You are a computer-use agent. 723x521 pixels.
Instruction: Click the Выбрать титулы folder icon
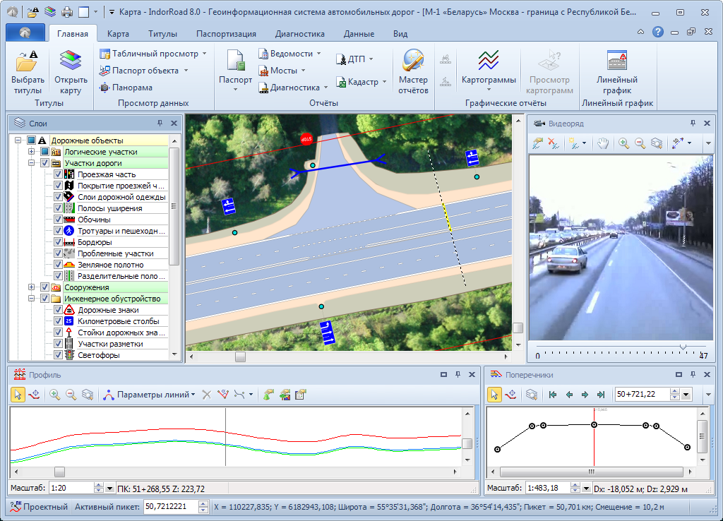click(x=28, y=61)
